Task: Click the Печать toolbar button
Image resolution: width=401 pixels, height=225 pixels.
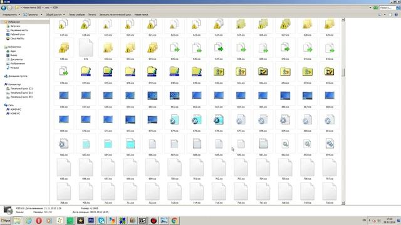Action: 92,14
